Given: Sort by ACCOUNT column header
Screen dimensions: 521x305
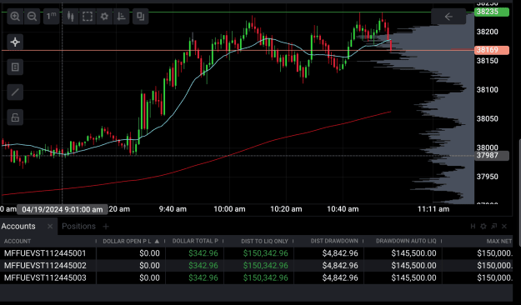Looking at the screenshot, I should [18, 241].
